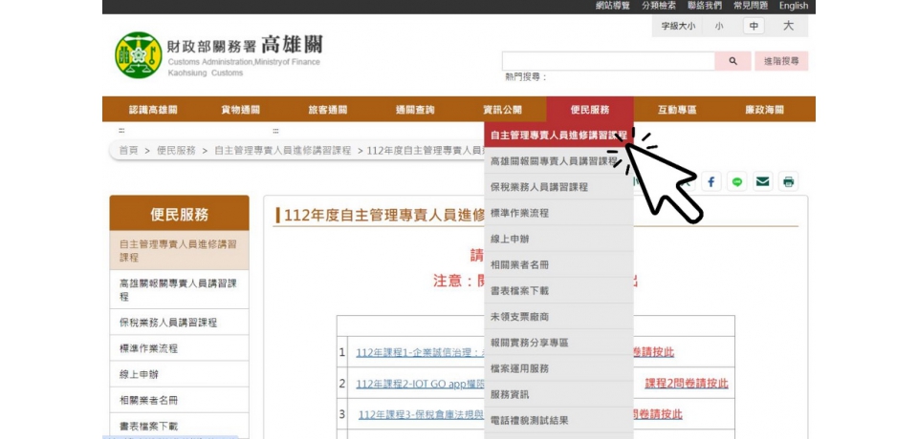Select 保稅業務人員講習課程 in dropdown menu

click(x=558, y=187)
